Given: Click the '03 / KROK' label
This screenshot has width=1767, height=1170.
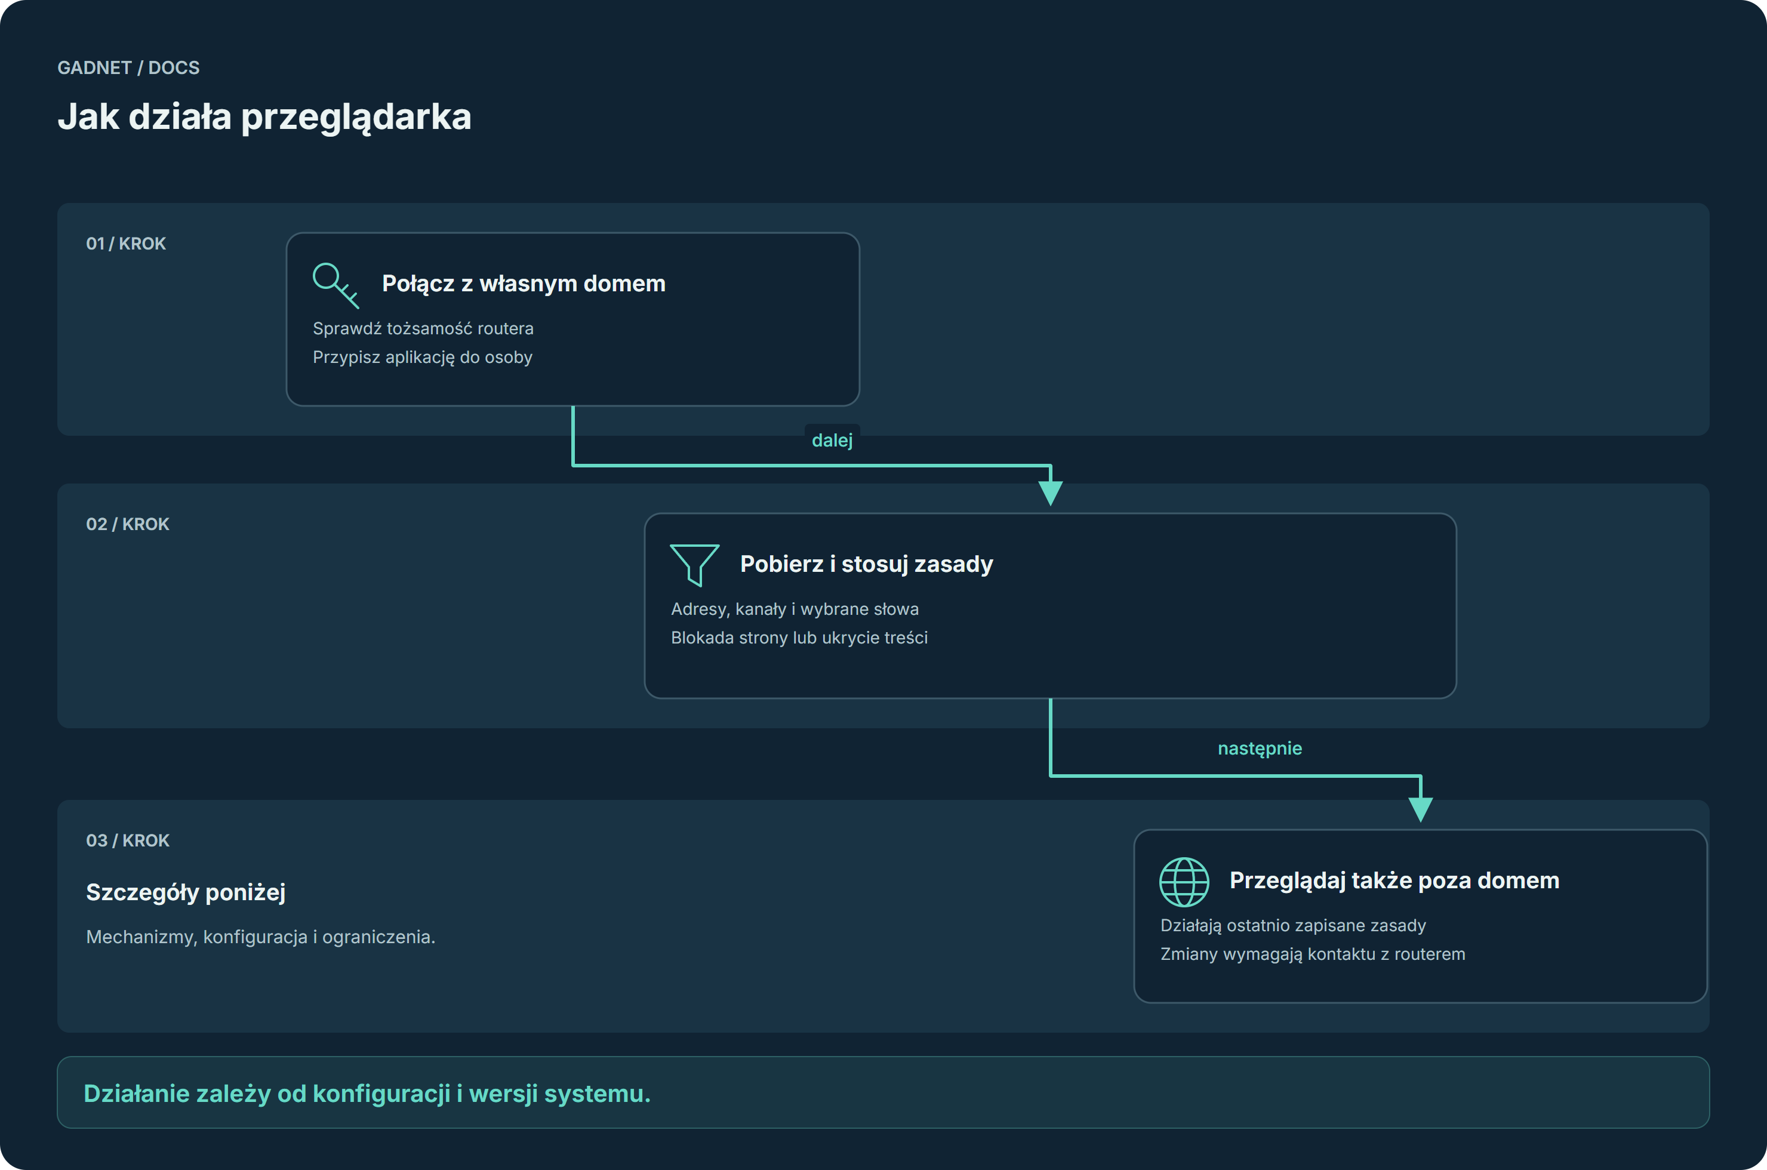Looking at the screenshot, I should click(x=128, y=841).
